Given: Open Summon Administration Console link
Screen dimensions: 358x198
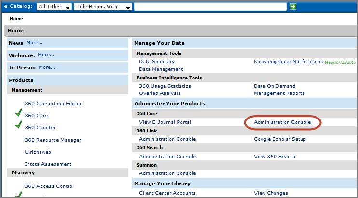Looking at the screenshot, I should tap(167, 173).
